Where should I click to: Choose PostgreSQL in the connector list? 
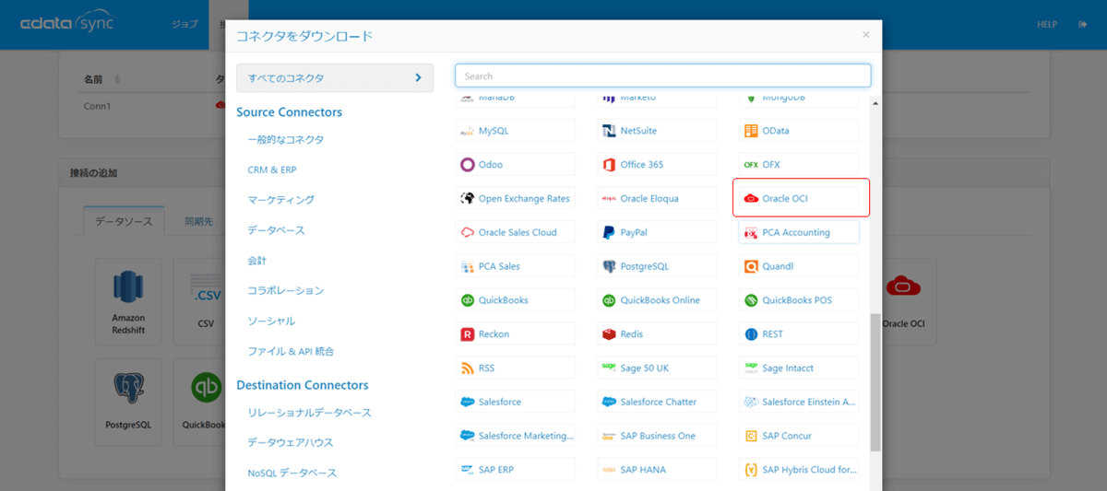(x=657, y=266)
